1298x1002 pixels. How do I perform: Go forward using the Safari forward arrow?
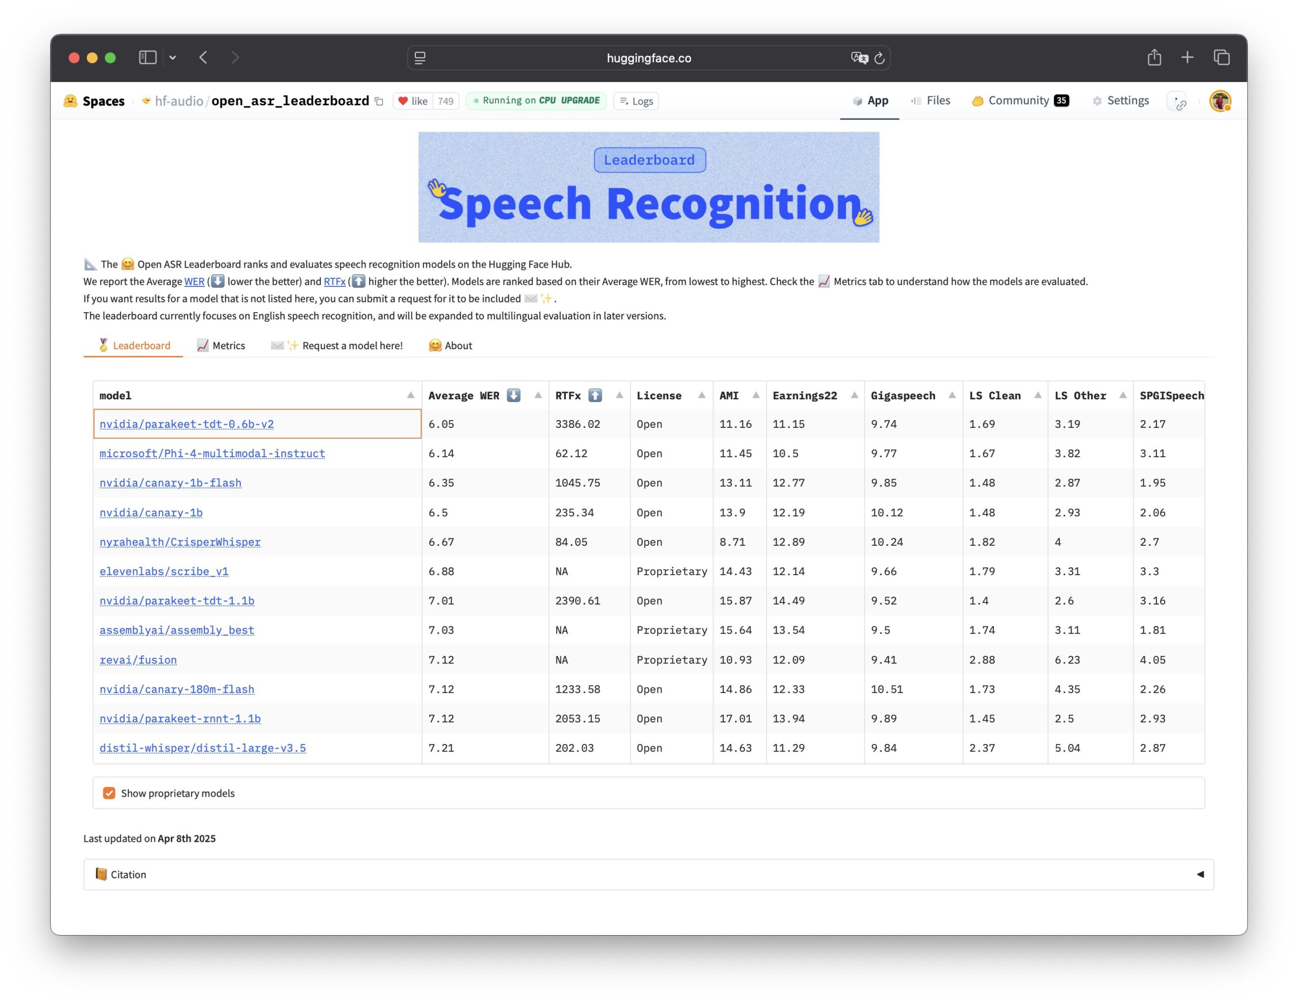[235, 58]
